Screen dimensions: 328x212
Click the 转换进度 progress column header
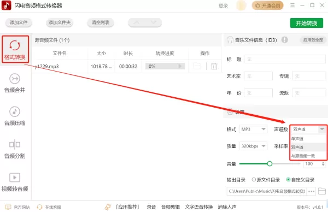click(165, 54)
